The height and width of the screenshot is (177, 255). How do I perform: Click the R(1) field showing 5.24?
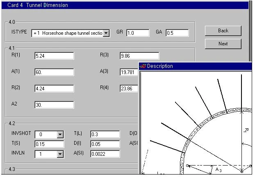tap(54, 56)
